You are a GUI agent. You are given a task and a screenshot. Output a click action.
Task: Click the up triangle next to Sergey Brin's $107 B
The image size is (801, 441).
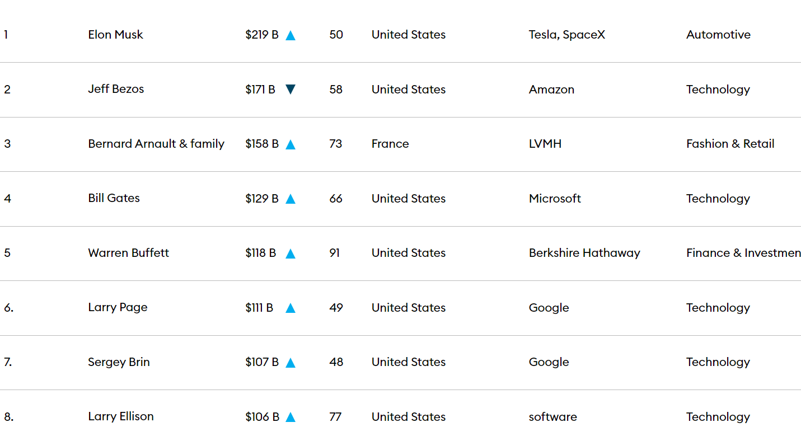(x=290, y=363)
